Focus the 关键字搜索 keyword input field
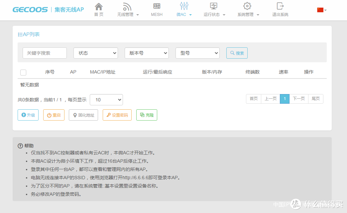This screenshot has width=347, height=213. [x=45, y=53]
